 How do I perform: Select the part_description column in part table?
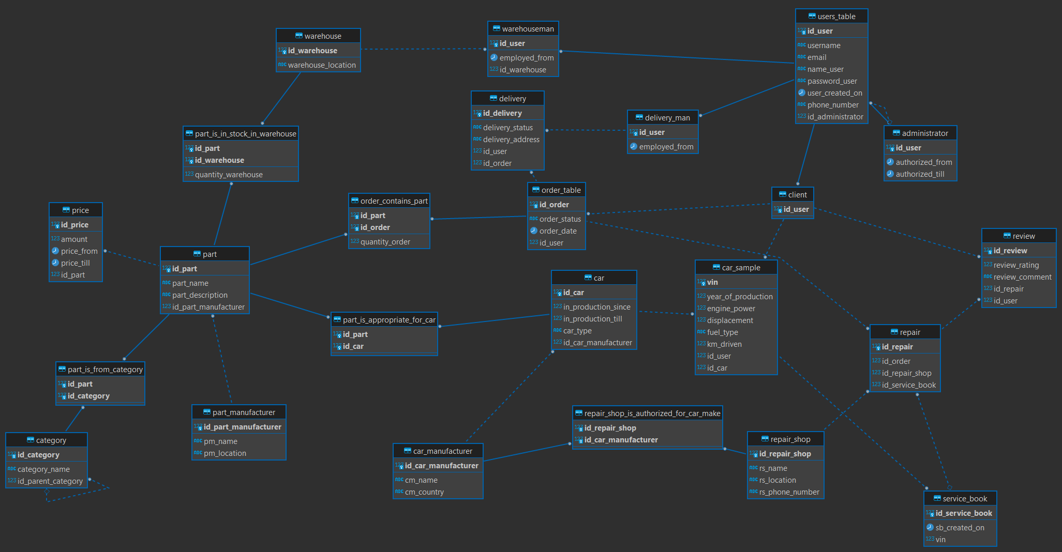(x=200, y=295)
